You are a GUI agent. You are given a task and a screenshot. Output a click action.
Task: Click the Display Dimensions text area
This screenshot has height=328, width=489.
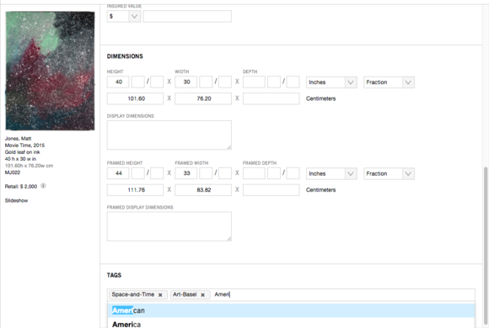(x=169, y=135)
